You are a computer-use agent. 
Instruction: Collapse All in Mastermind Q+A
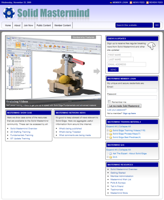click(x=125, y=150)
